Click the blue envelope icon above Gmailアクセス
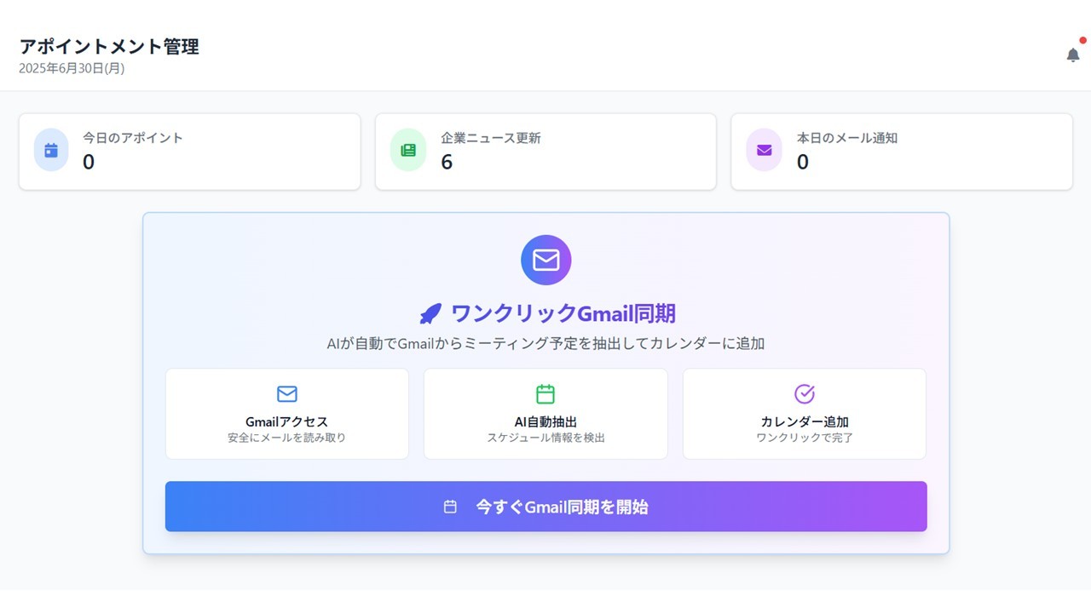This screenshot has width=1091, height=613. tap(287, 394)
